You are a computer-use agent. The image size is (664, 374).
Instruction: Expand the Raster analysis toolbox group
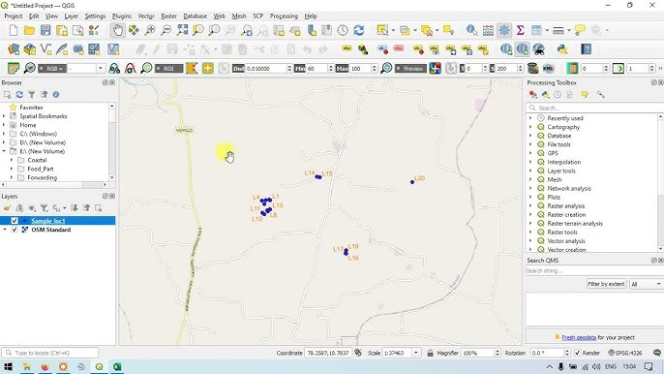coord(530,206)
